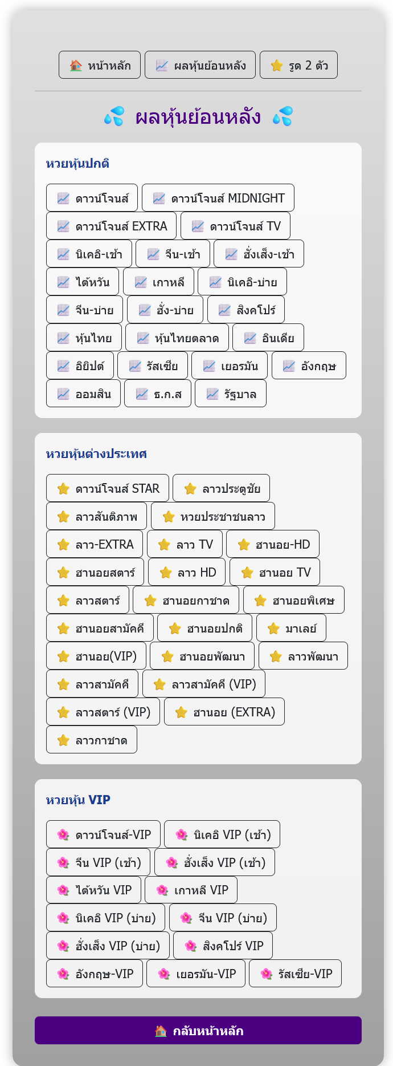Click the flower icon beside รัสเซีย-VIP
The width and height of the screenshot is (393, 1066).
266,974
